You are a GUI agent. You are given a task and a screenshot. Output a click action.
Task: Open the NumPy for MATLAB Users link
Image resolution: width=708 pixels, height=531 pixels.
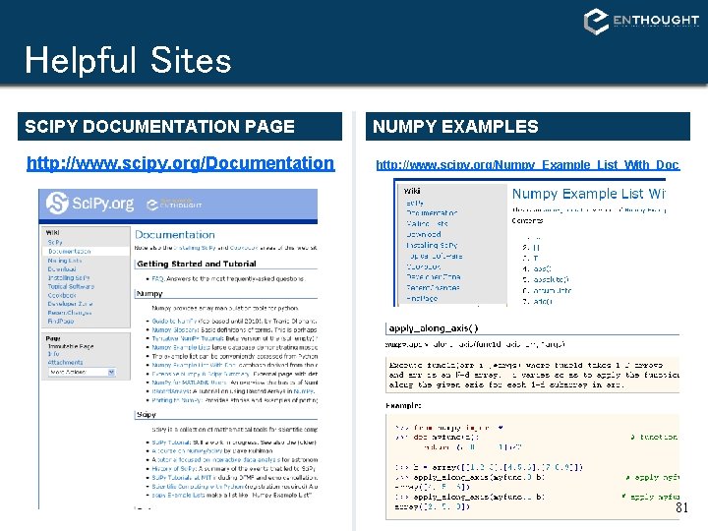(189, 383)
